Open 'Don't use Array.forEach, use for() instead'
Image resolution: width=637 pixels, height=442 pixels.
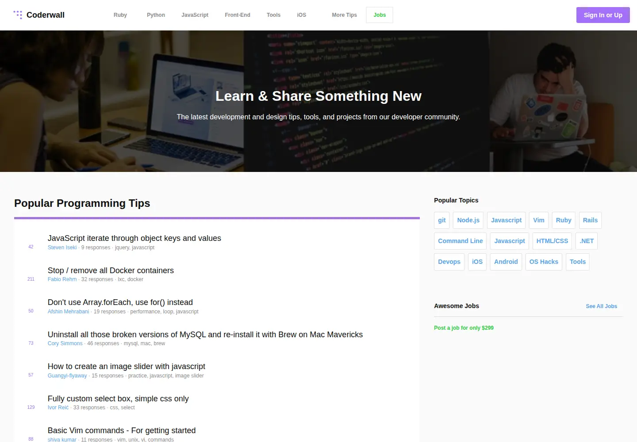(120, 302)
